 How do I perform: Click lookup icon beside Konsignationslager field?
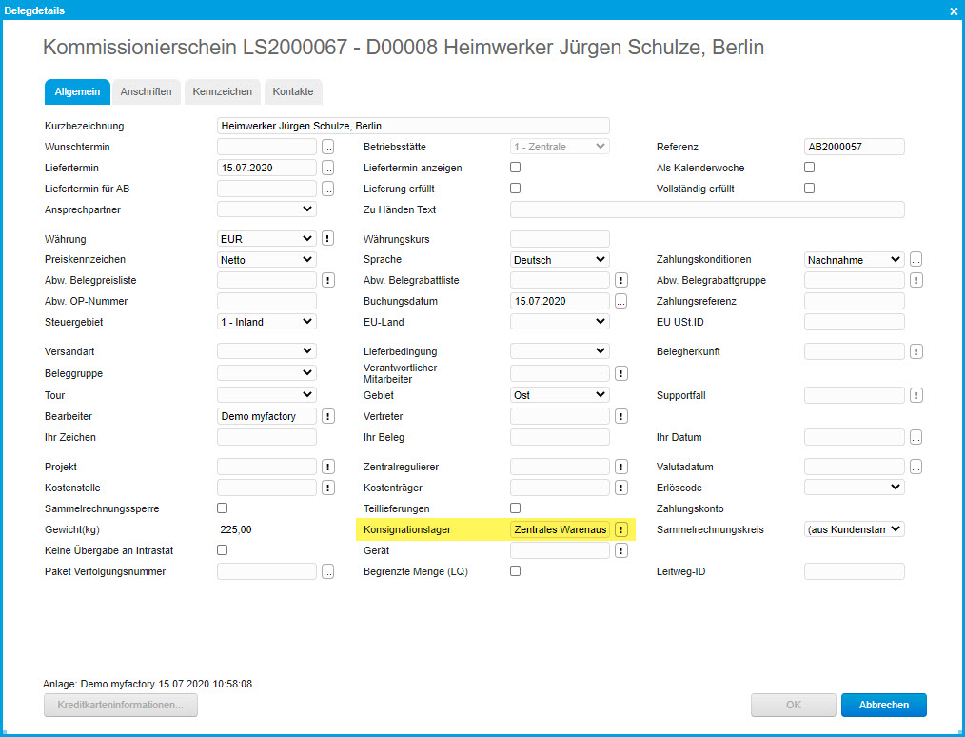[621, 529]
